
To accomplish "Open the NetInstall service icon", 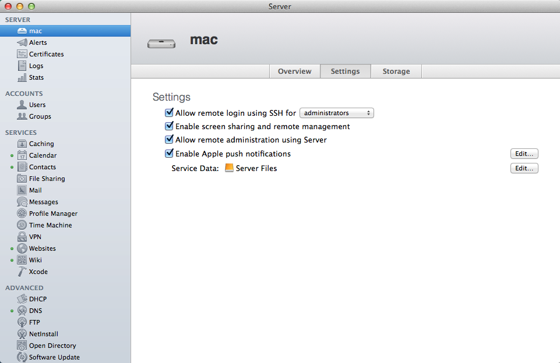I will click(x=22, y=334).
